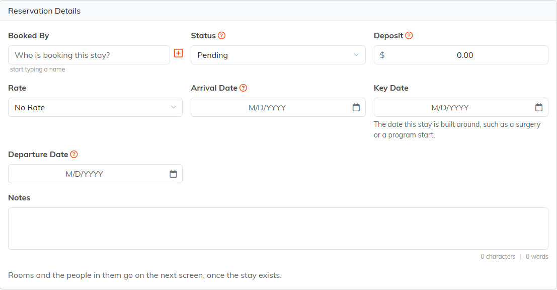Click the 'start typing a name' hint
Screen dimensions: 557x290
click(x=37, y=69)
